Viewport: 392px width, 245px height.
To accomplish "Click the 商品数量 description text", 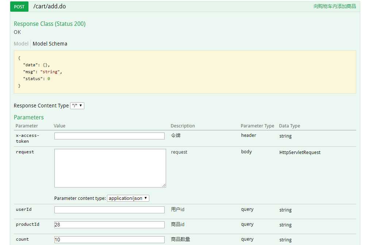I will [181, 239].
